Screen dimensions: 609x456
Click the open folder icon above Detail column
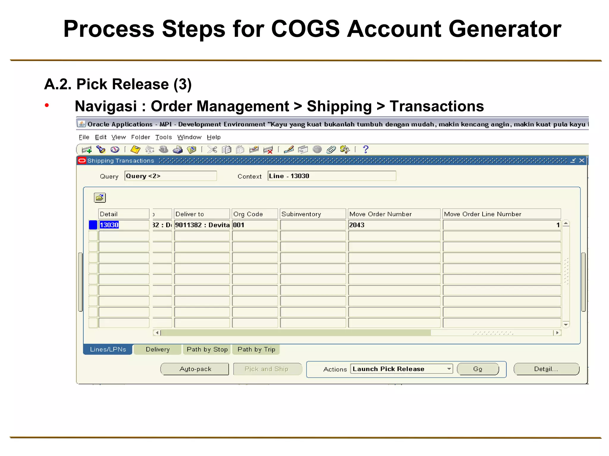pos(100,198)
